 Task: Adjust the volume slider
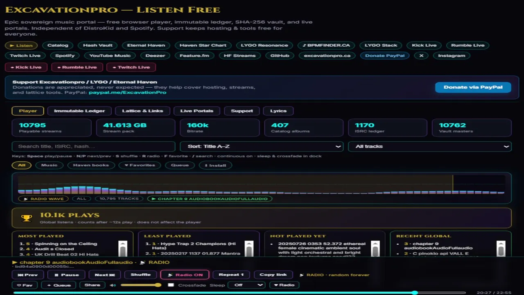click(141, 285)
